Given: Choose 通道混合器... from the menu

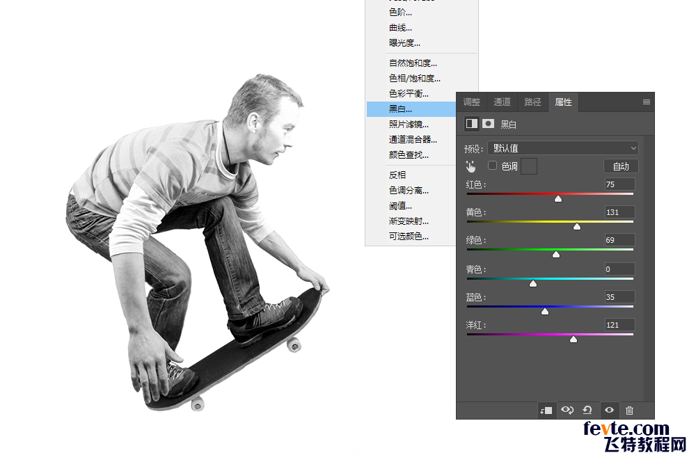Looking at the screenshot, I should tap(411, 139).
